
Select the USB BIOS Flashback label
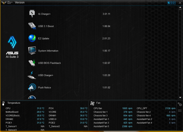(x=49, y=63)
